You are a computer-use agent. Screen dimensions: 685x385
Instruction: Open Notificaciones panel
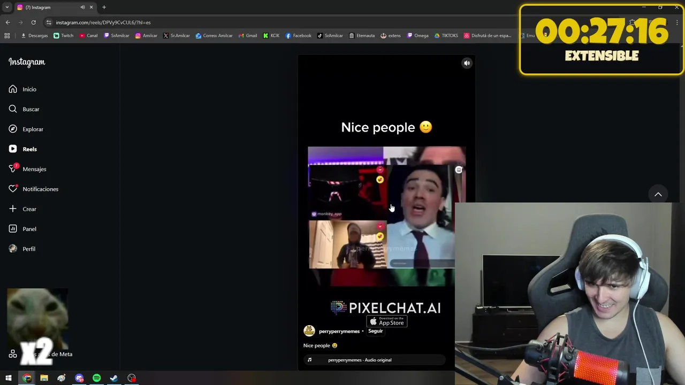coord(33,189)
